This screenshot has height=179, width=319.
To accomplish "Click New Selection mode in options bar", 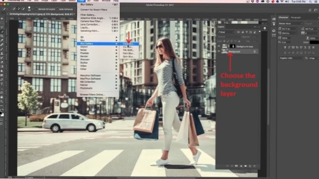I will [14, 9].
